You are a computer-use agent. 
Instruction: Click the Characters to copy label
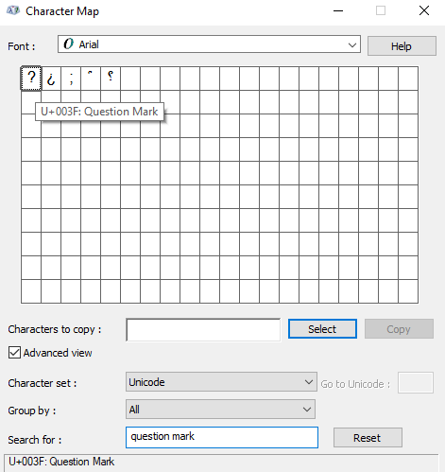click(55, 329)
